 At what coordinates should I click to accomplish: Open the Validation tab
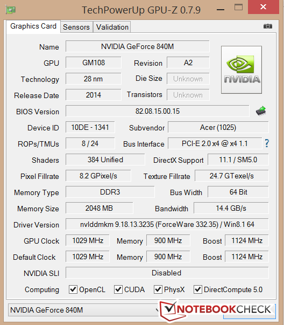[x=112, y=27]
